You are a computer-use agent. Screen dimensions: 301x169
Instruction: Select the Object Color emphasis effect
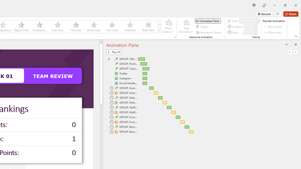(x=21, y=26)
